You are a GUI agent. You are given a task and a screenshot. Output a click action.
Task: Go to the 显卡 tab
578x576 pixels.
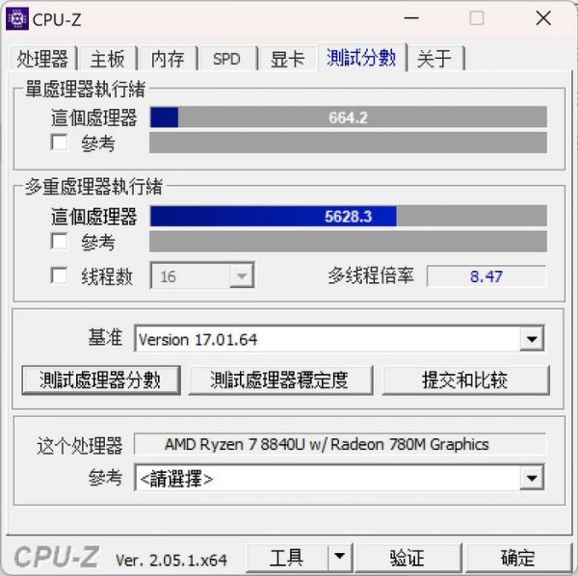[x=287, y=59]
